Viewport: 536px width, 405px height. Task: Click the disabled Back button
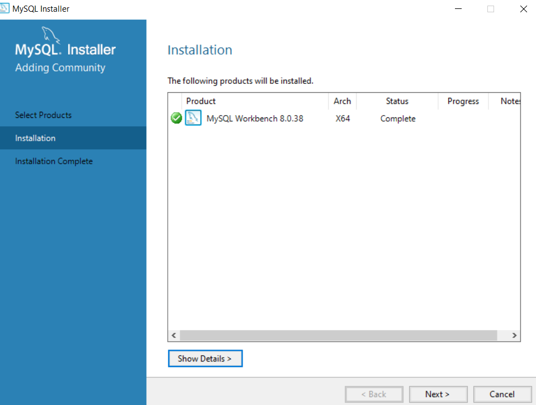pyautogui.click(x=374, y=394)
